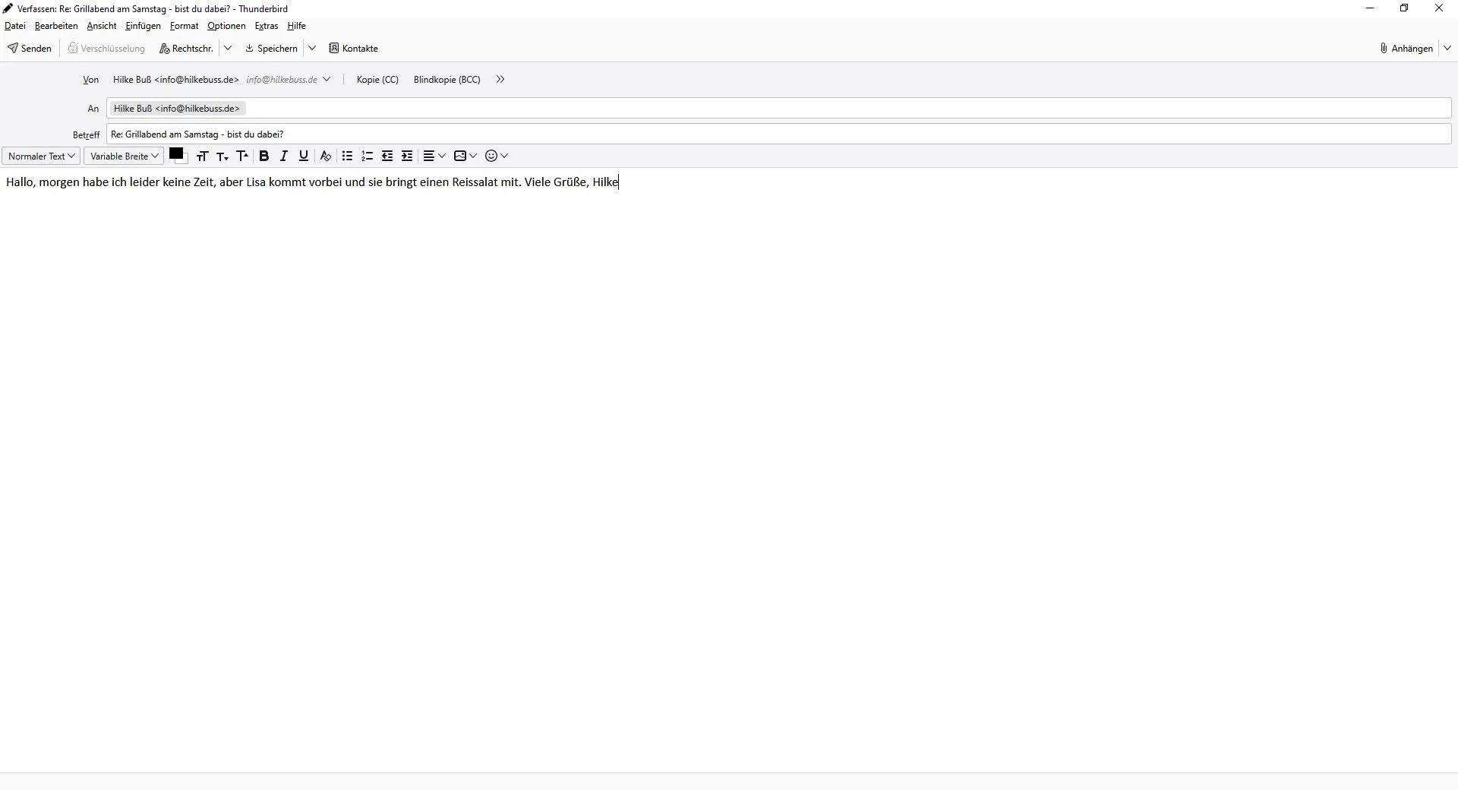Viewport: 1458px width, 790px height.
Task: Open the Format menu
Action: 184,26
